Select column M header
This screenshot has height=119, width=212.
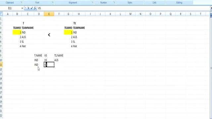[130, 14]
